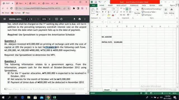Click Increase Indent icon
The image size is (179, 100).
point(124,15)
